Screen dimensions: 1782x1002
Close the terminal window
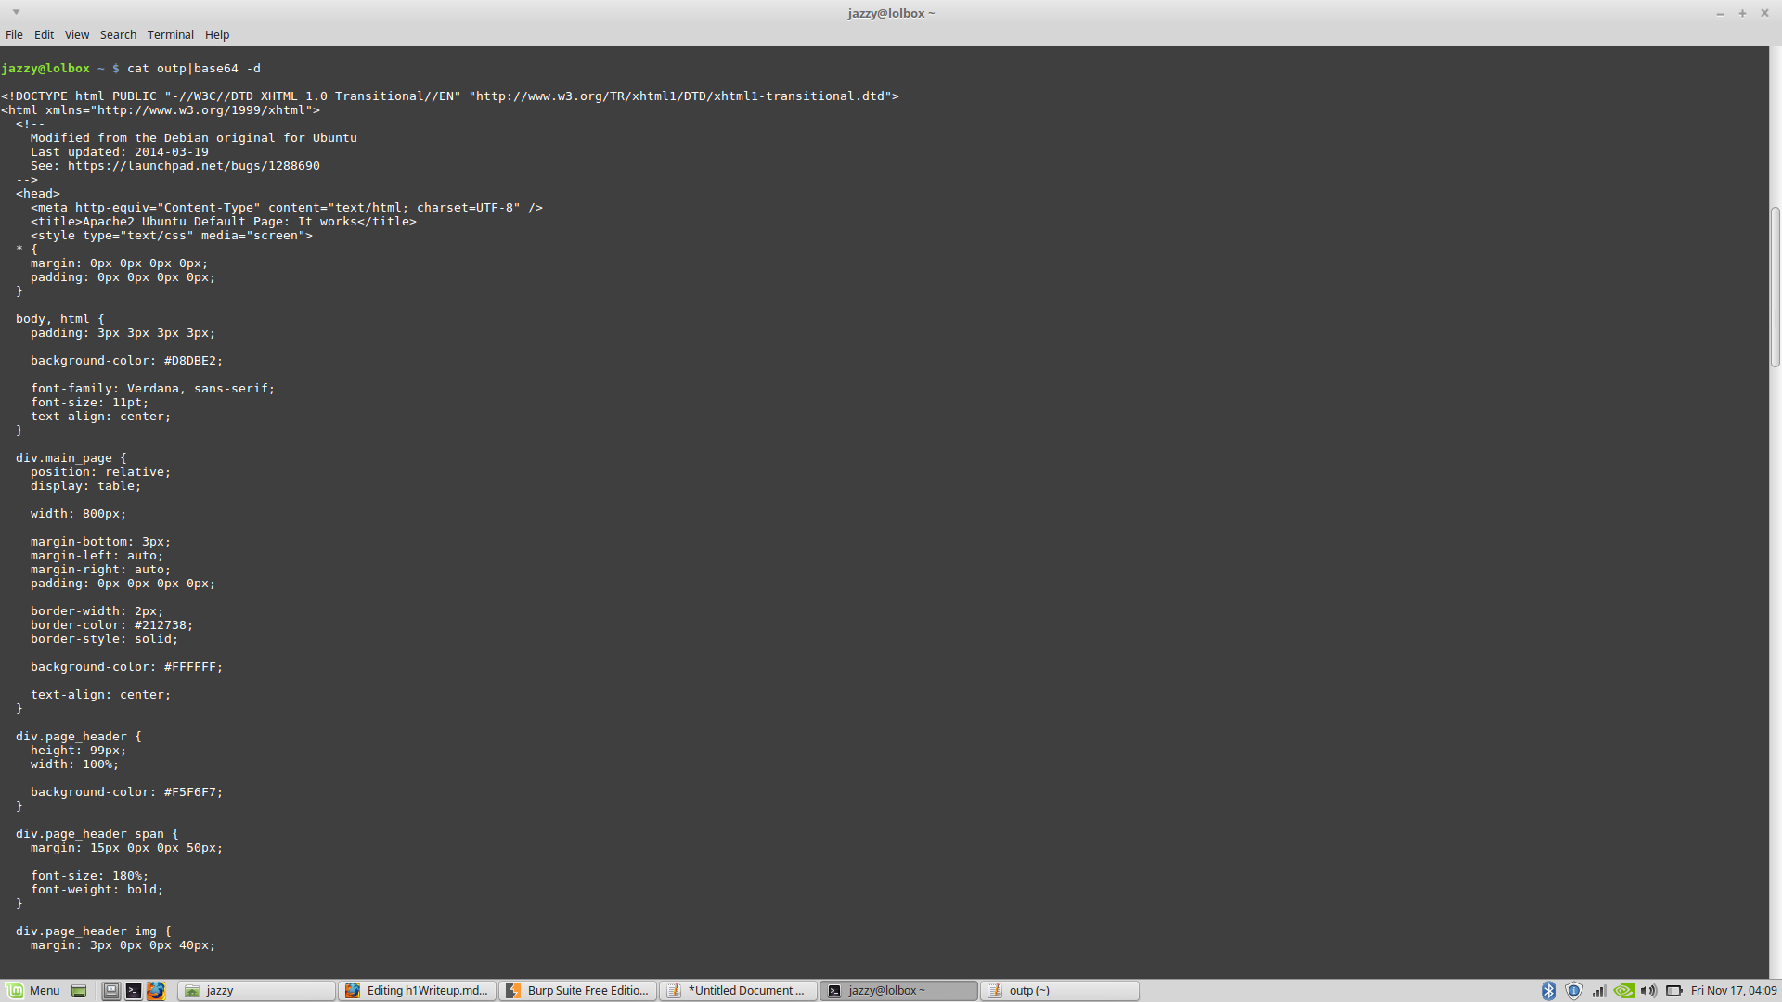coord(1764,13)
